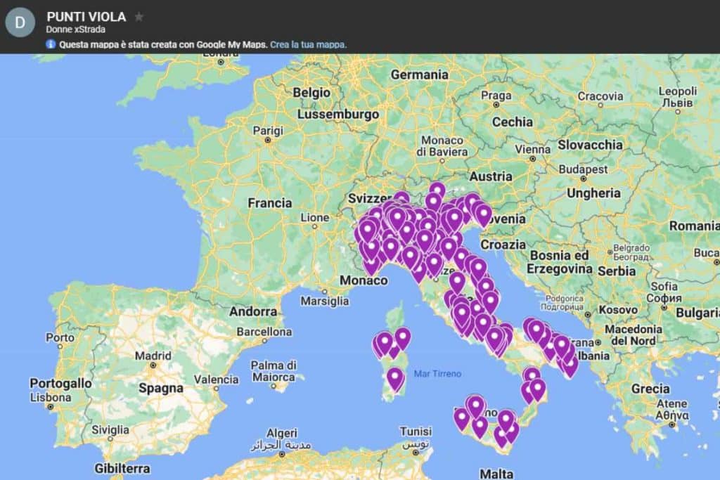The height and width of the screenshot is (480, 720).
Task: Click the round 'D' owner avatar
Action: click(20, 22)
